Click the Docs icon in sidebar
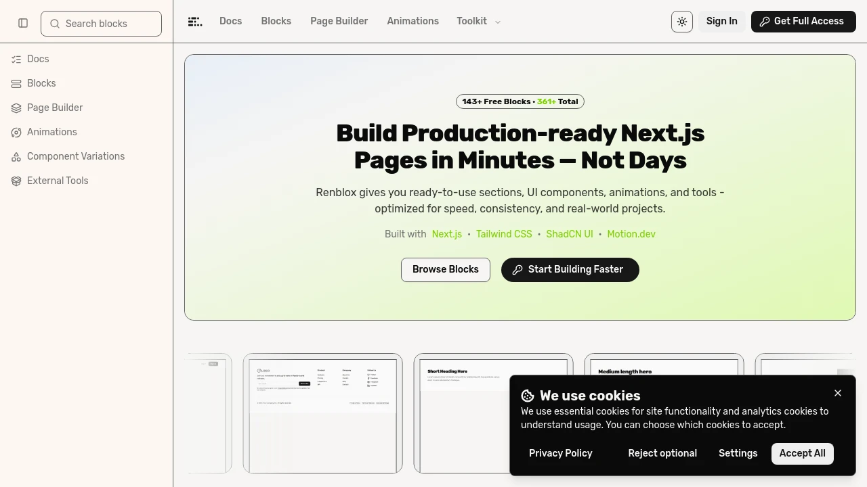 (16, 60)
